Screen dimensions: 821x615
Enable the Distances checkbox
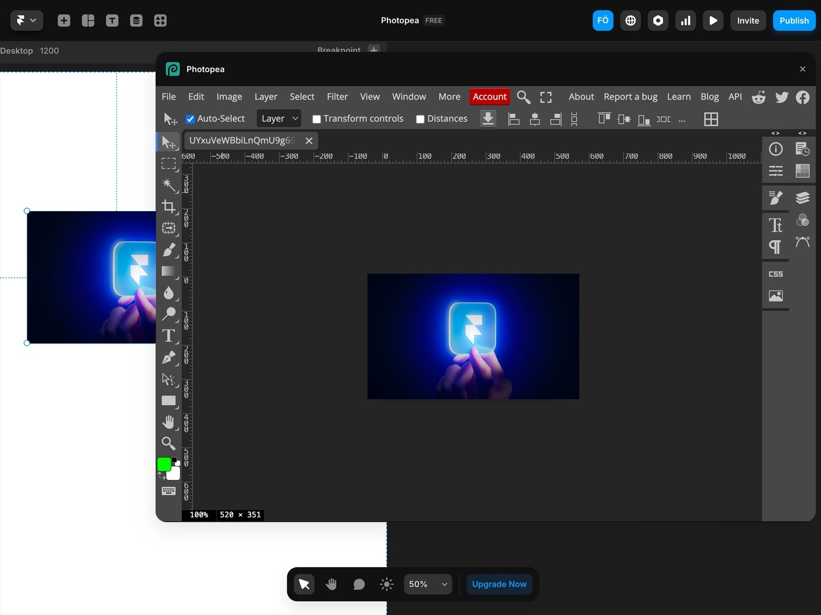tap(419, 118)
